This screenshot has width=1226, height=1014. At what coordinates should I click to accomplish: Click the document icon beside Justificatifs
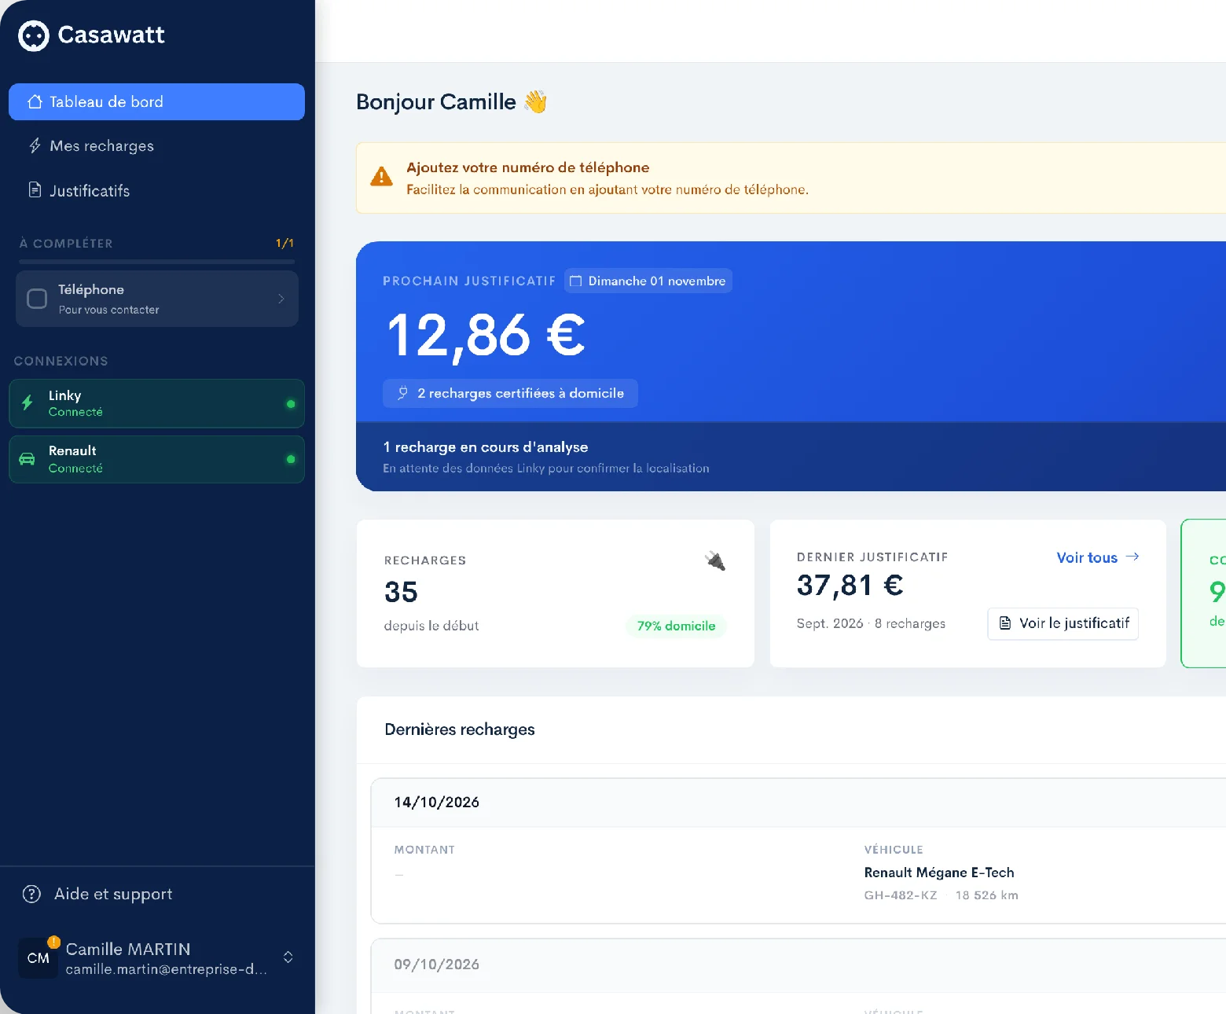pyautogui.click(x=35, y=190)
